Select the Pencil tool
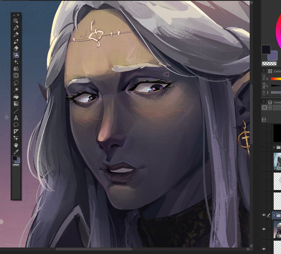 (x=16, y=35)
